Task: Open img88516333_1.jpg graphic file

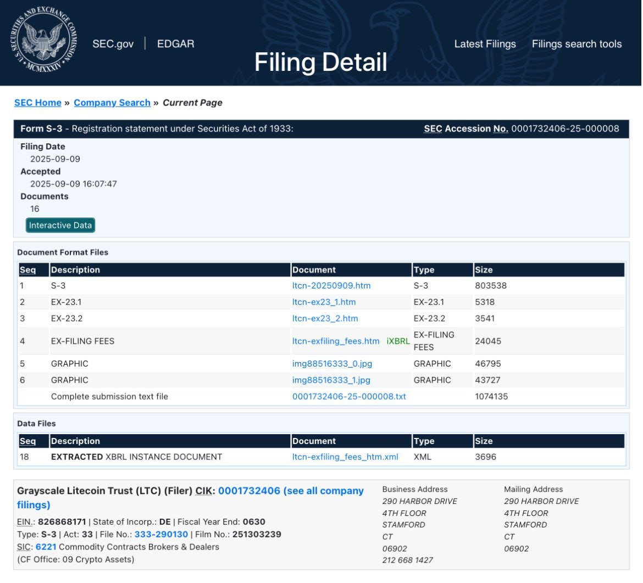Action: pyautogui.click(x=331, y=380)
